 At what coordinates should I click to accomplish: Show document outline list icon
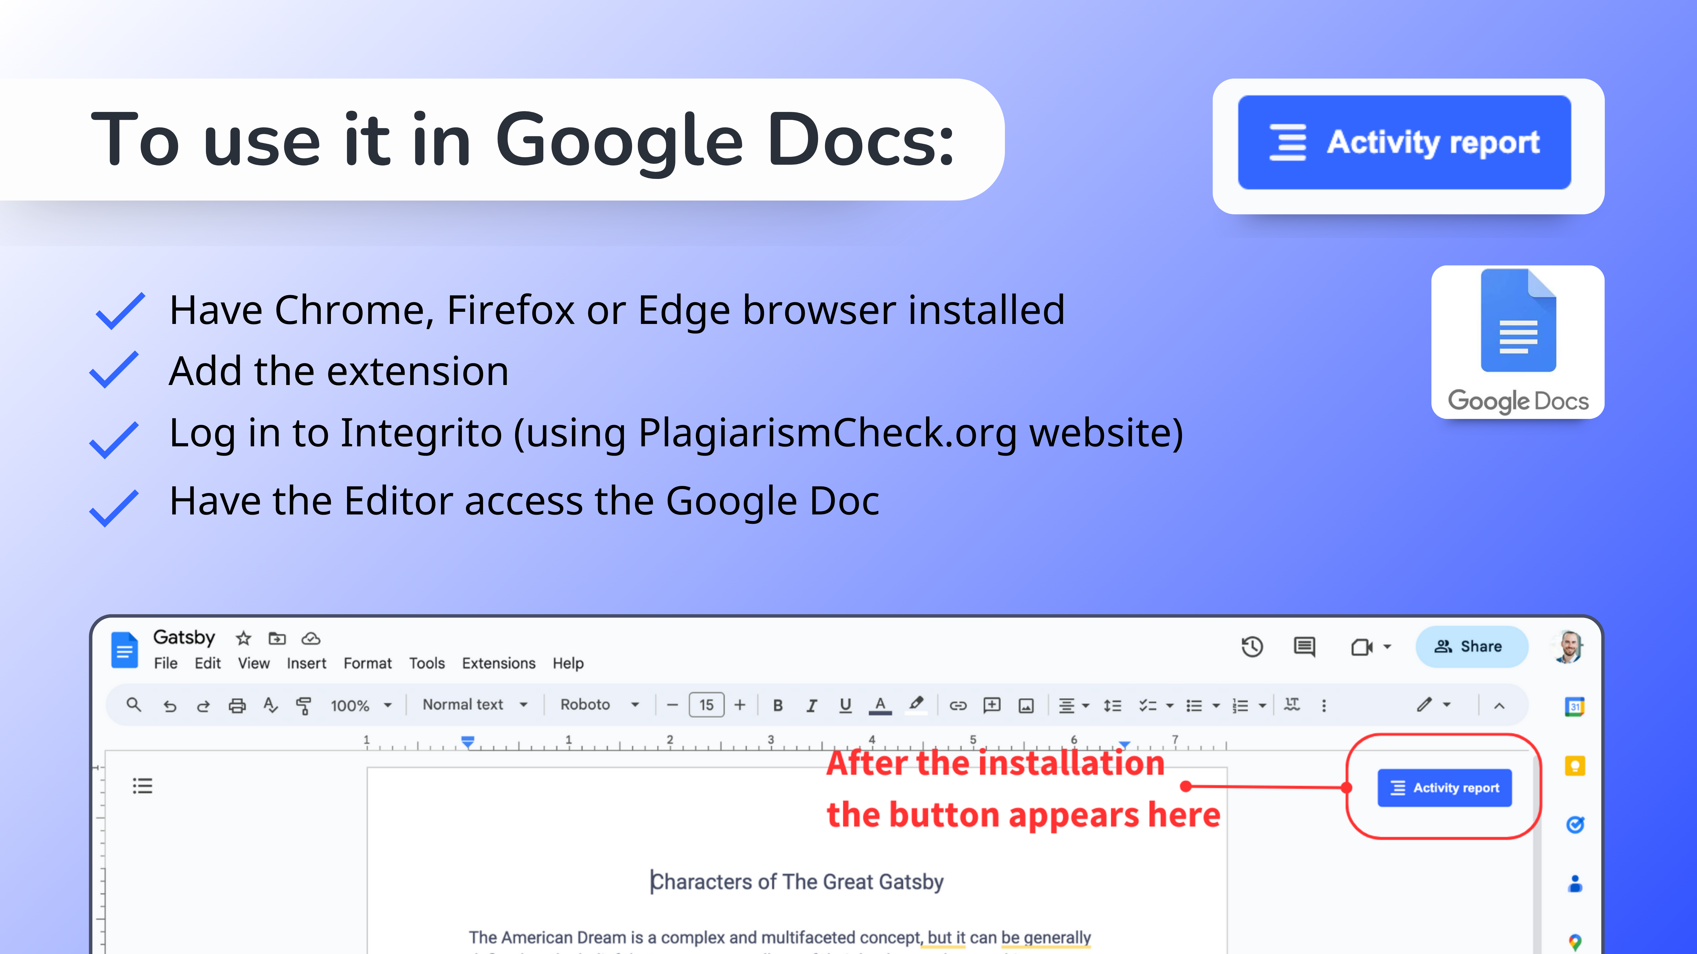pos(142,786)
